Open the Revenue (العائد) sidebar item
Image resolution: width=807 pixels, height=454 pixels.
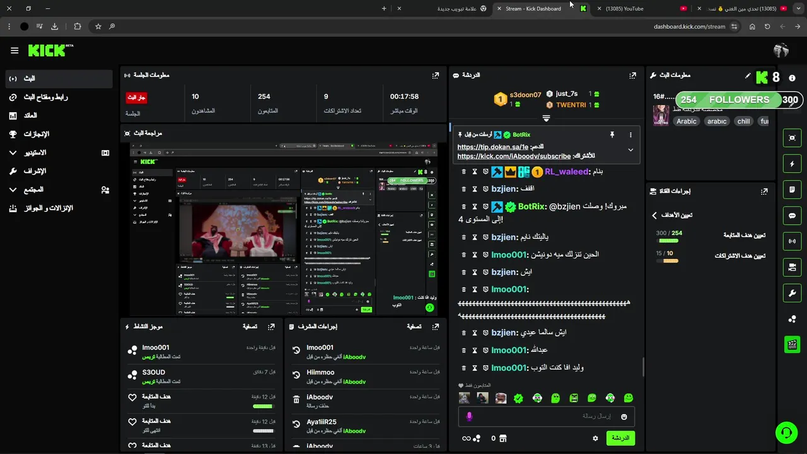pos(59,115)
